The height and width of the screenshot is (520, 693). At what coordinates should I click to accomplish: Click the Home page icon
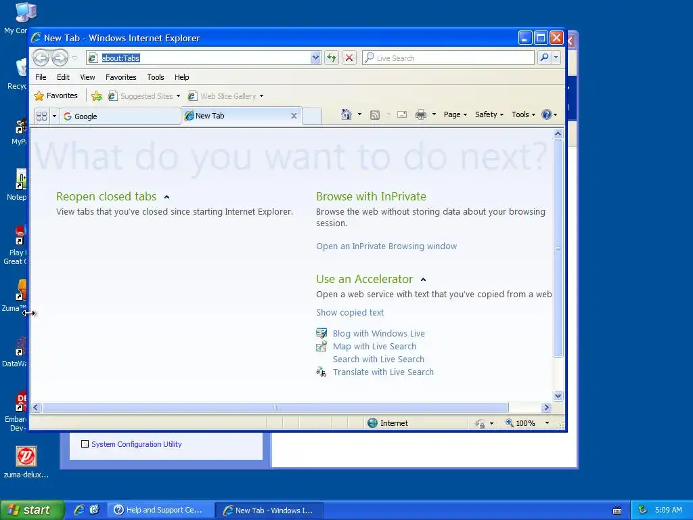346,114
